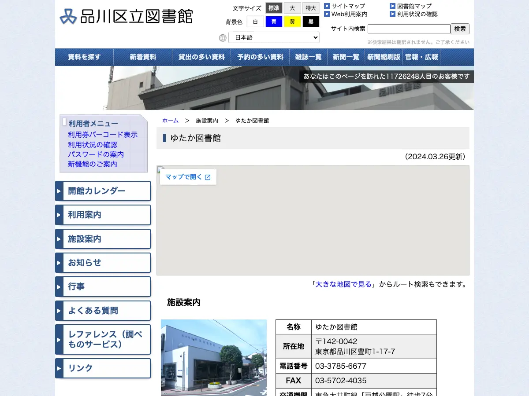Open the 資料を探す menu

pyautogui.click(x=84, y=57)
